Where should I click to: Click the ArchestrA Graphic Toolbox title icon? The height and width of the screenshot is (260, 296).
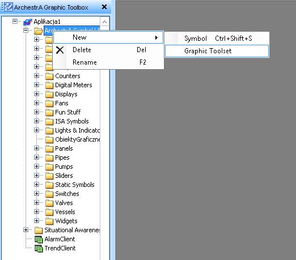coord(9,7)
